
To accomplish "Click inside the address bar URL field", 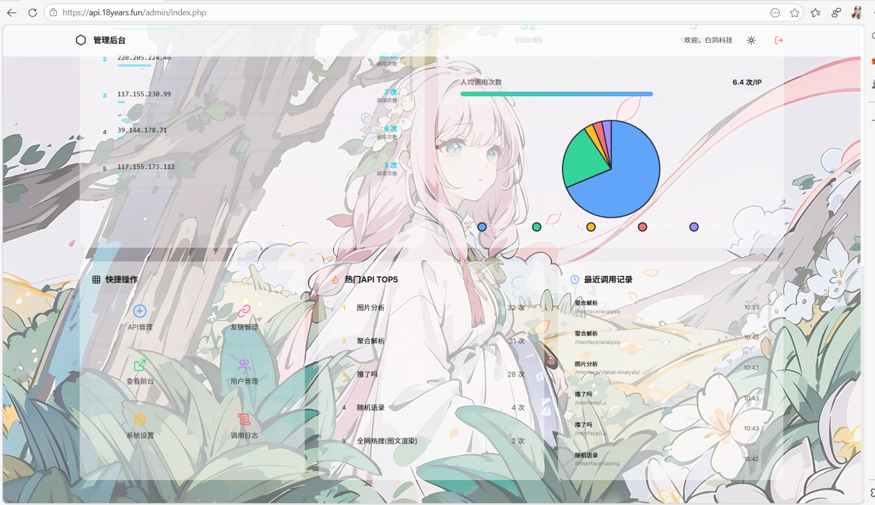I will [187, 13].
